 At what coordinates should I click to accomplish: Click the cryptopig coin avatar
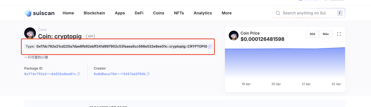[x=30, y=33]
